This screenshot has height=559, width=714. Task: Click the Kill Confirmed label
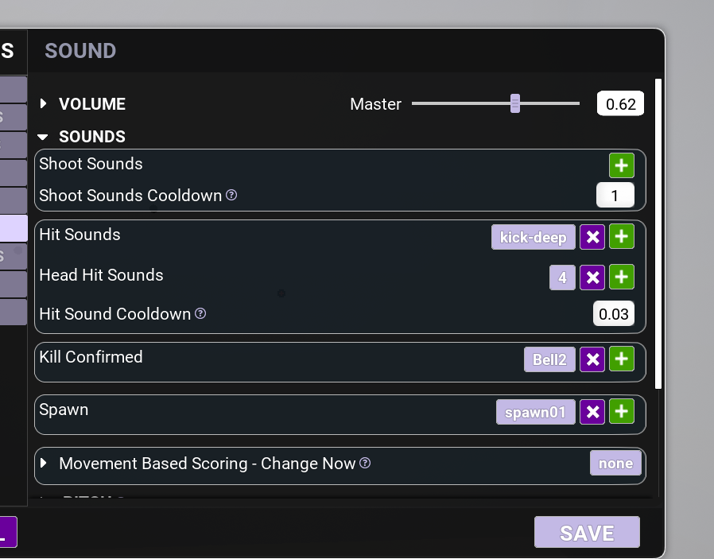point(91,357)
